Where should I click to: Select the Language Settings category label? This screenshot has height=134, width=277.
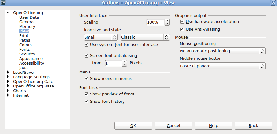[x=31, y=77]
